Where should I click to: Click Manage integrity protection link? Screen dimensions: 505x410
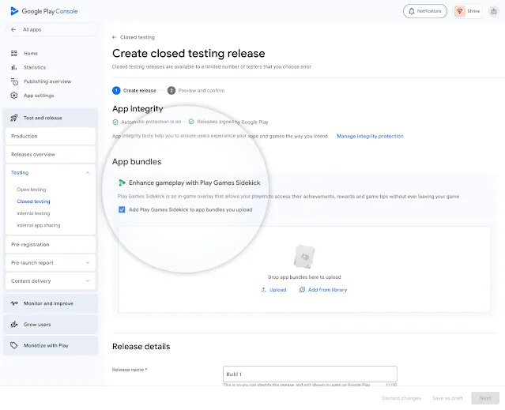pos(370,136)
